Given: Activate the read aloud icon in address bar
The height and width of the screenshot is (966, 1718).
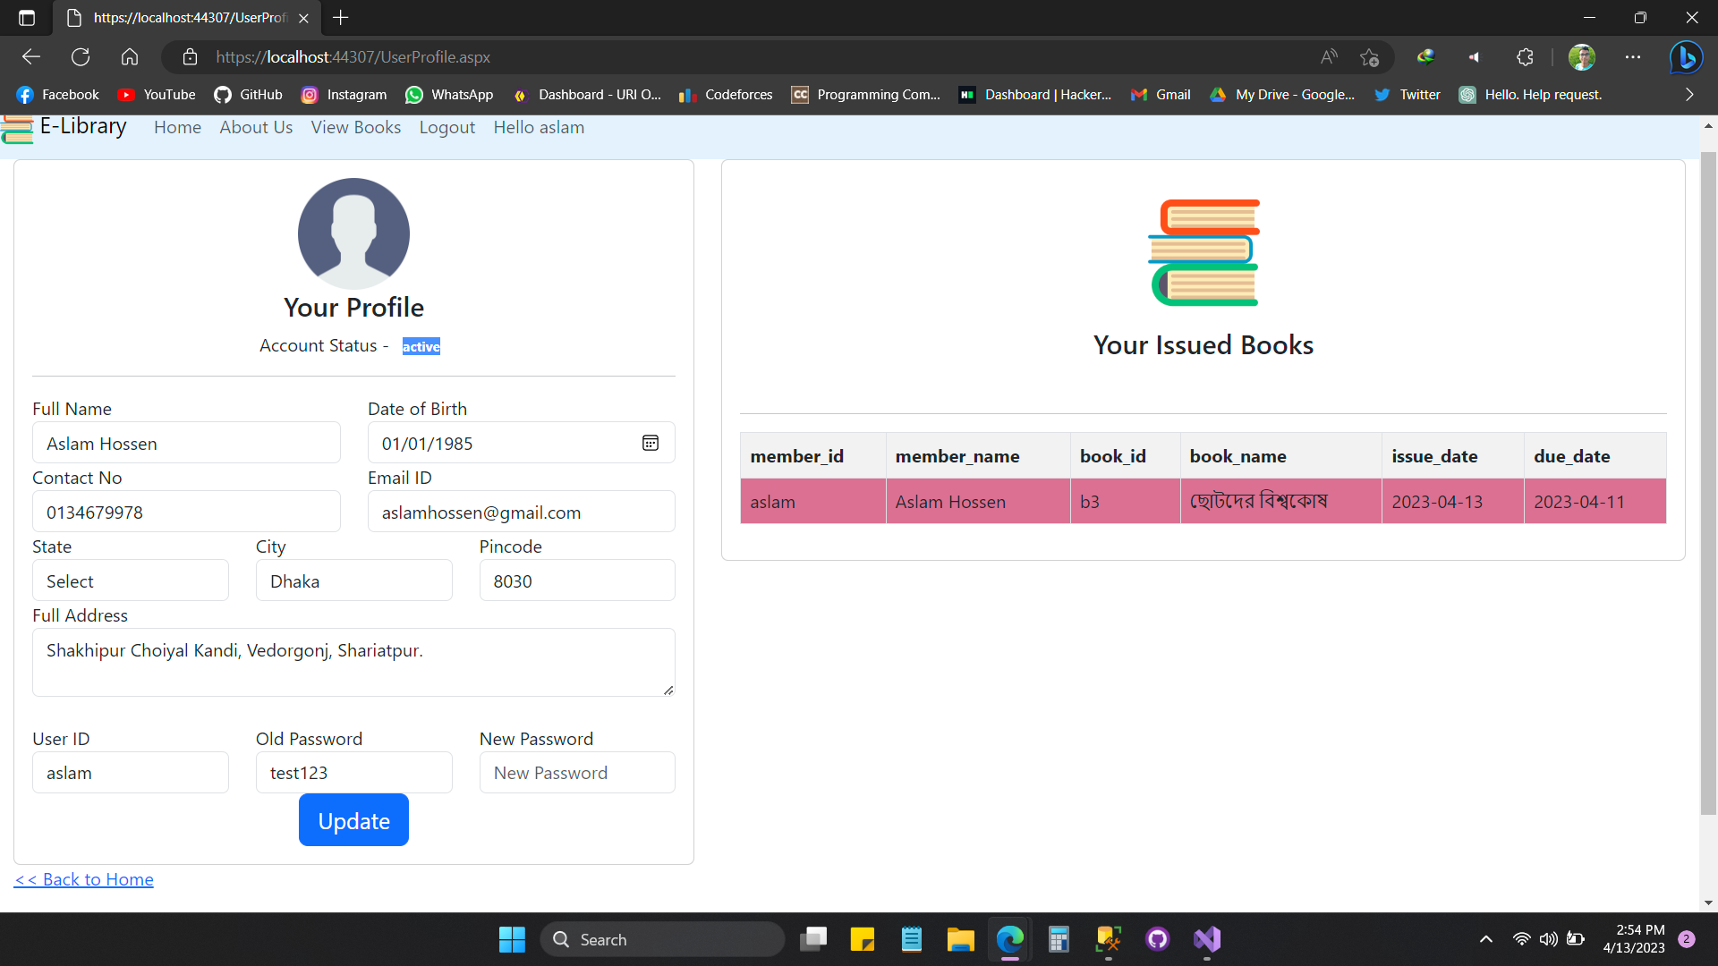Looking at the screenshot, I should coord(1329,56).
